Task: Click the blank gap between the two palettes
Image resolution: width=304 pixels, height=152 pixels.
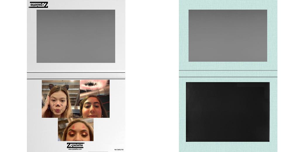Action: tap(152, 76)
